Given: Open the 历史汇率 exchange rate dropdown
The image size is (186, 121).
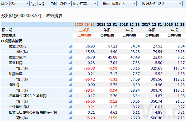Looking at the screenshot, I should coord(85,4).
